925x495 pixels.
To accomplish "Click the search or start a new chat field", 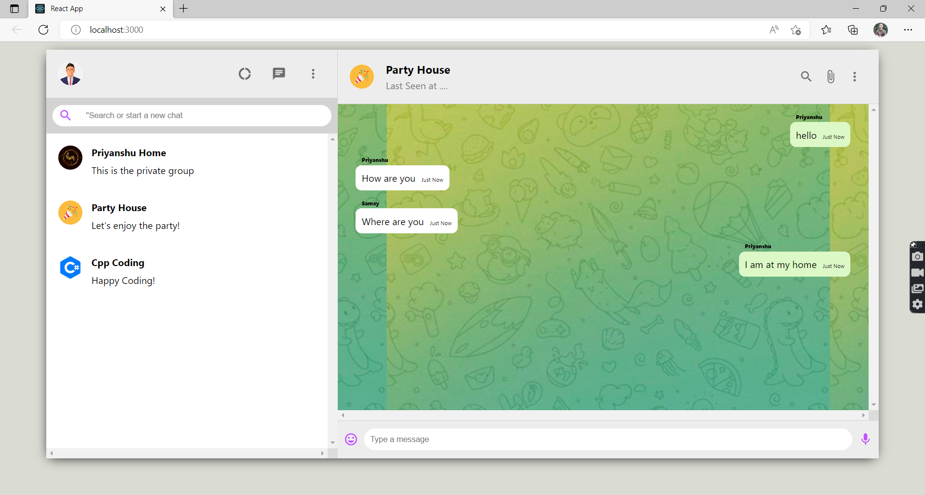I will [192, 115].
